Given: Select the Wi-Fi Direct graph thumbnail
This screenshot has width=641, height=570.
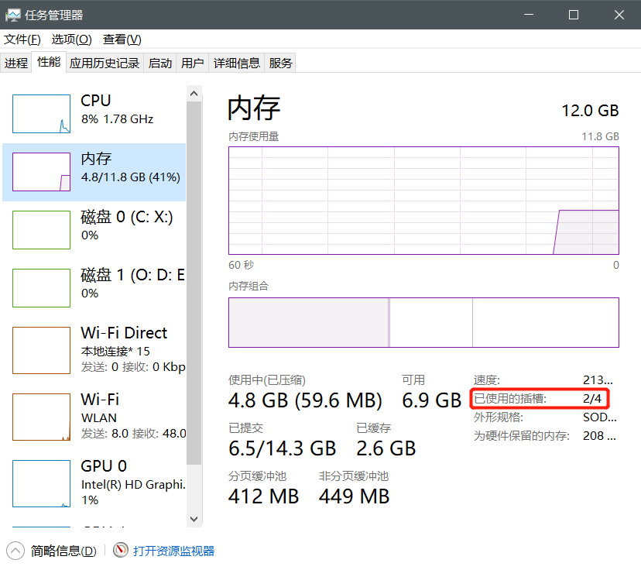Looking at the screenshot, I should (41, 350).
